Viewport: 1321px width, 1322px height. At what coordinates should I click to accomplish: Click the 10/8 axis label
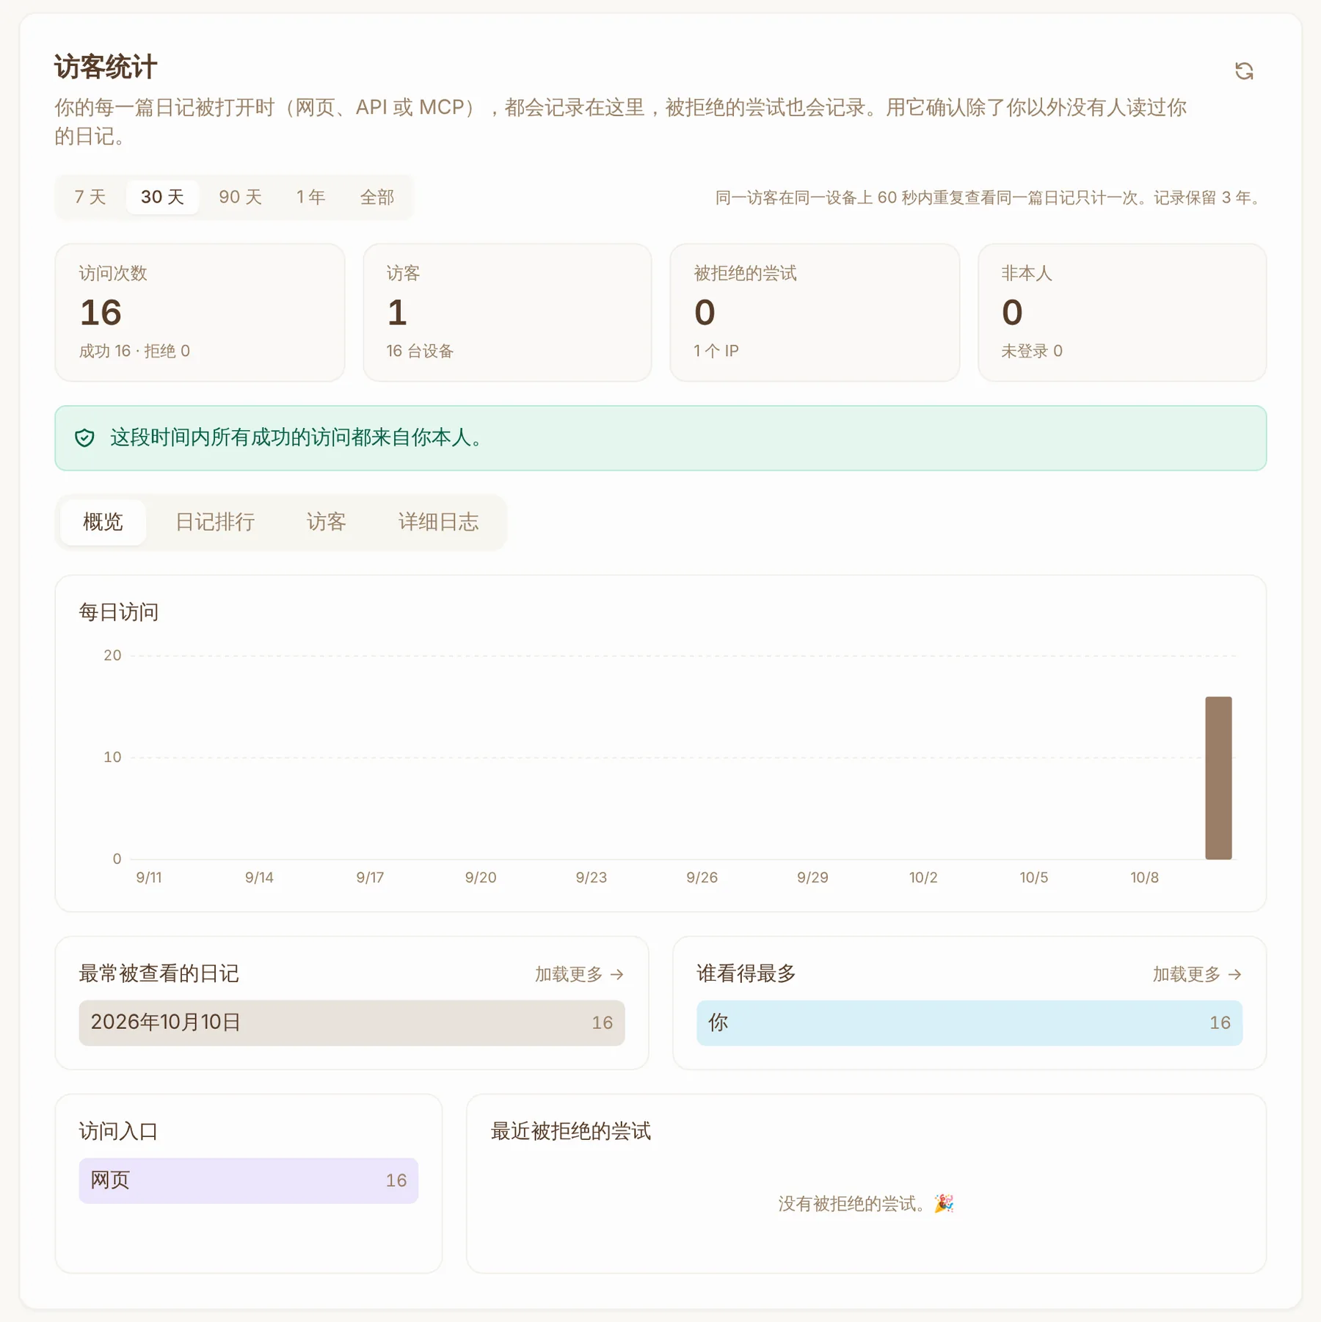(x=1144, y=877)
